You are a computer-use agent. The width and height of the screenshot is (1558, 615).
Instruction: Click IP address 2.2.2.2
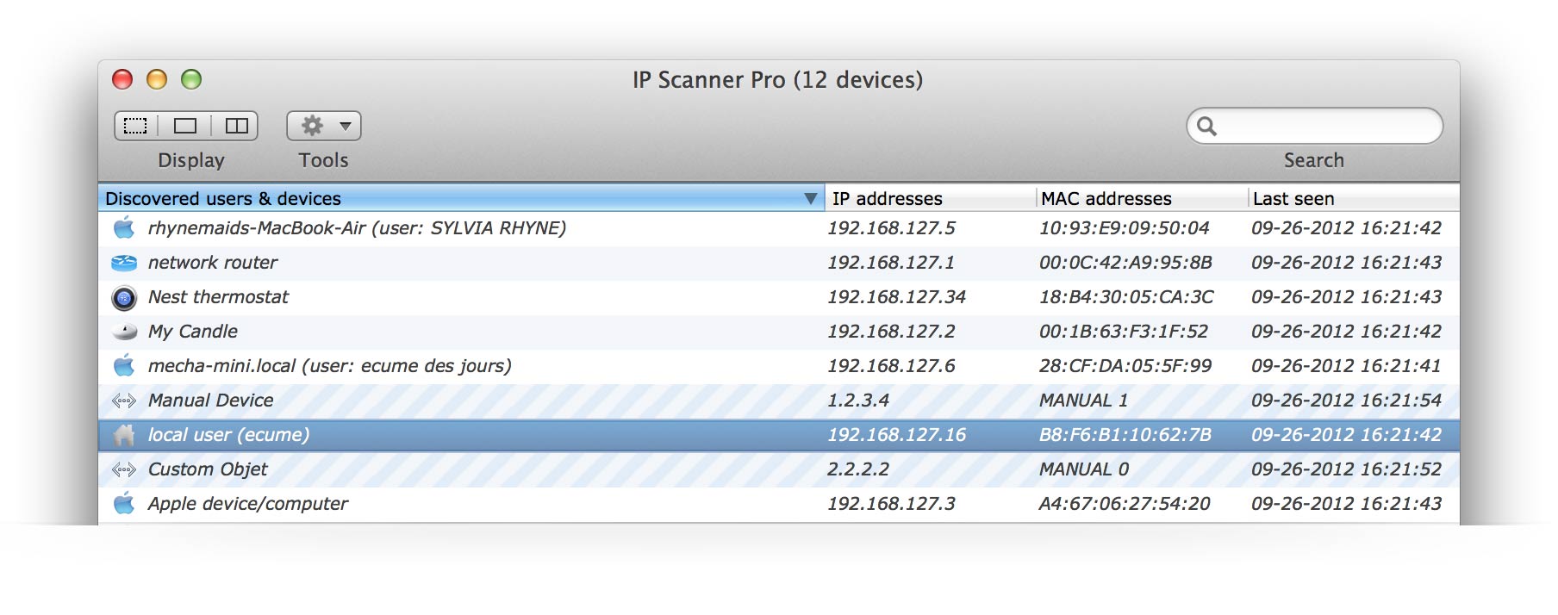(x=858, y=469)
